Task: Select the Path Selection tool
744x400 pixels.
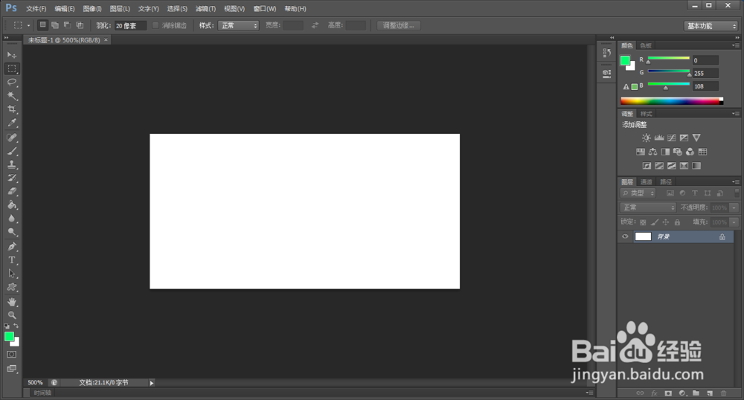Action: [x=12, y=274]
